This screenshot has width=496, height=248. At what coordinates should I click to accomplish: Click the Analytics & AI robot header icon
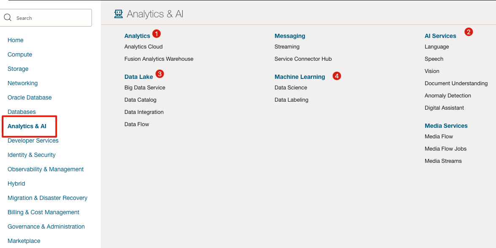(x=119, y=14)
